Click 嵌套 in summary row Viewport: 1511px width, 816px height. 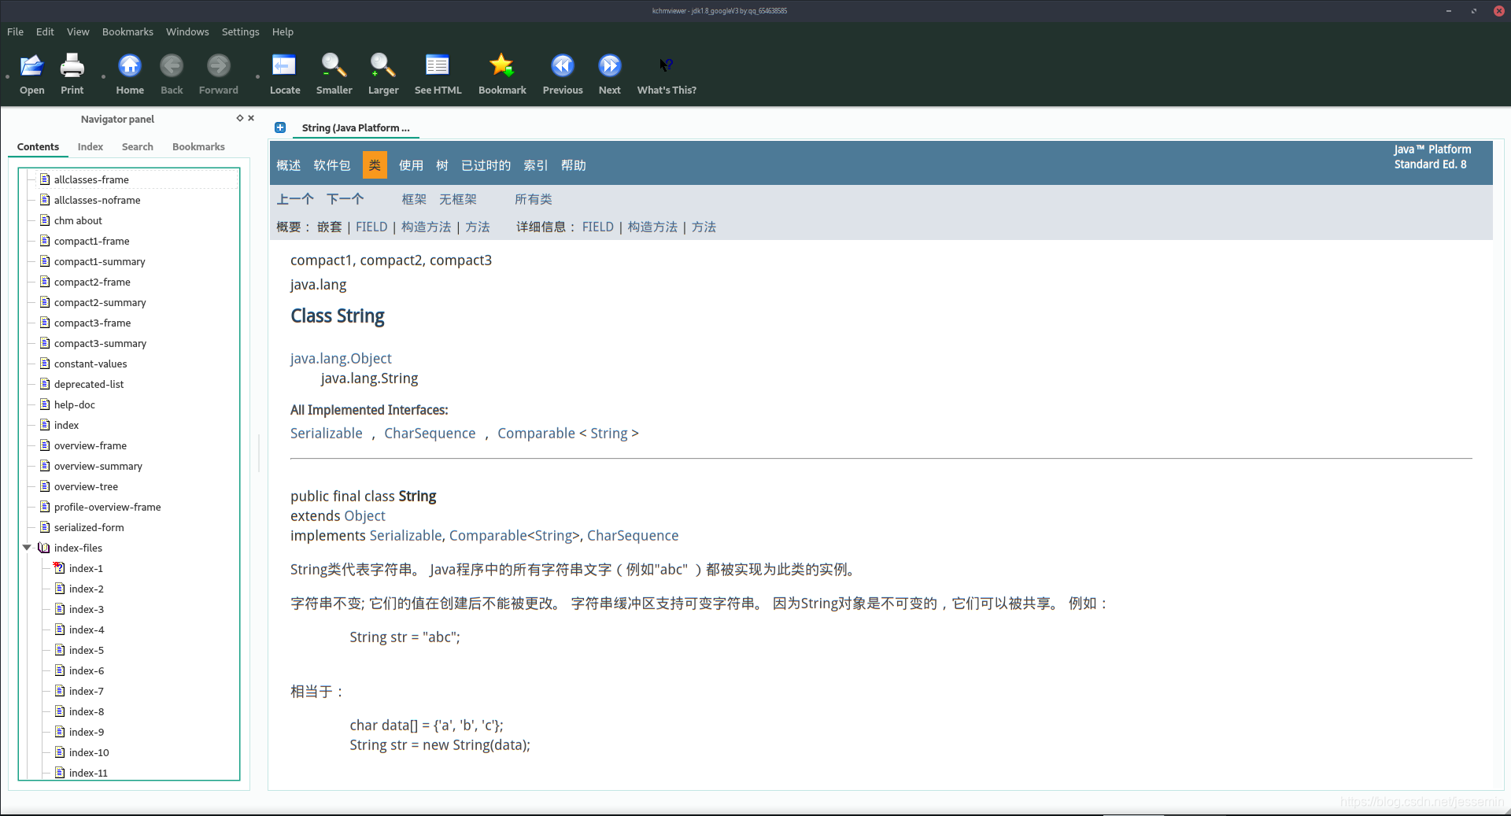coord(330,227)
